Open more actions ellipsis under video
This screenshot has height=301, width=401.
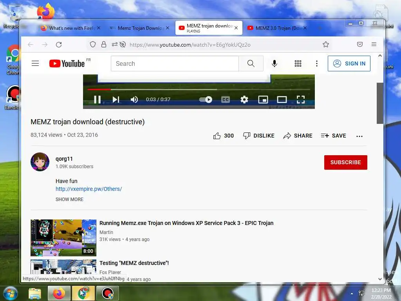359,136
